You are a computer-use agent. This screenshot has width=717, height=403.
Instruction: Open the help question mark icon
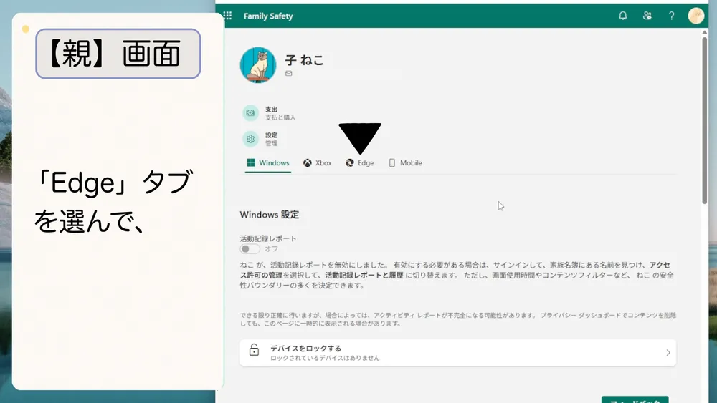pos(671,16)
